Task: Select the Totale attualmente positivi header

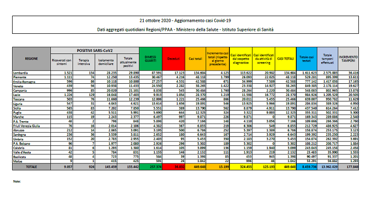Action: click(x=128, y=61)
